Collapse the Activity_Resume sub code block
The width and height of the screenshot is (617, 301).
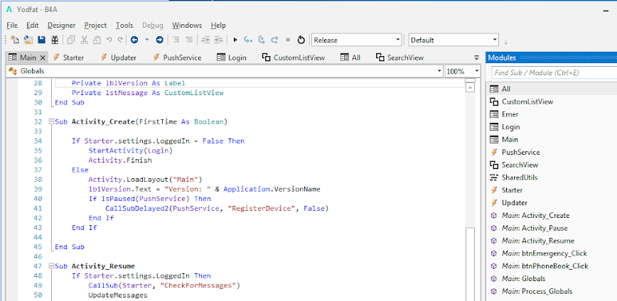51,266
